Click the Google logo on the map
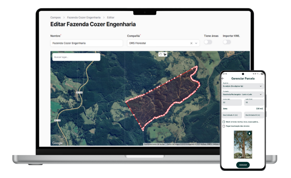Image resolution: width=291 pixels, height=178 pixels. (x=57, y=143)
